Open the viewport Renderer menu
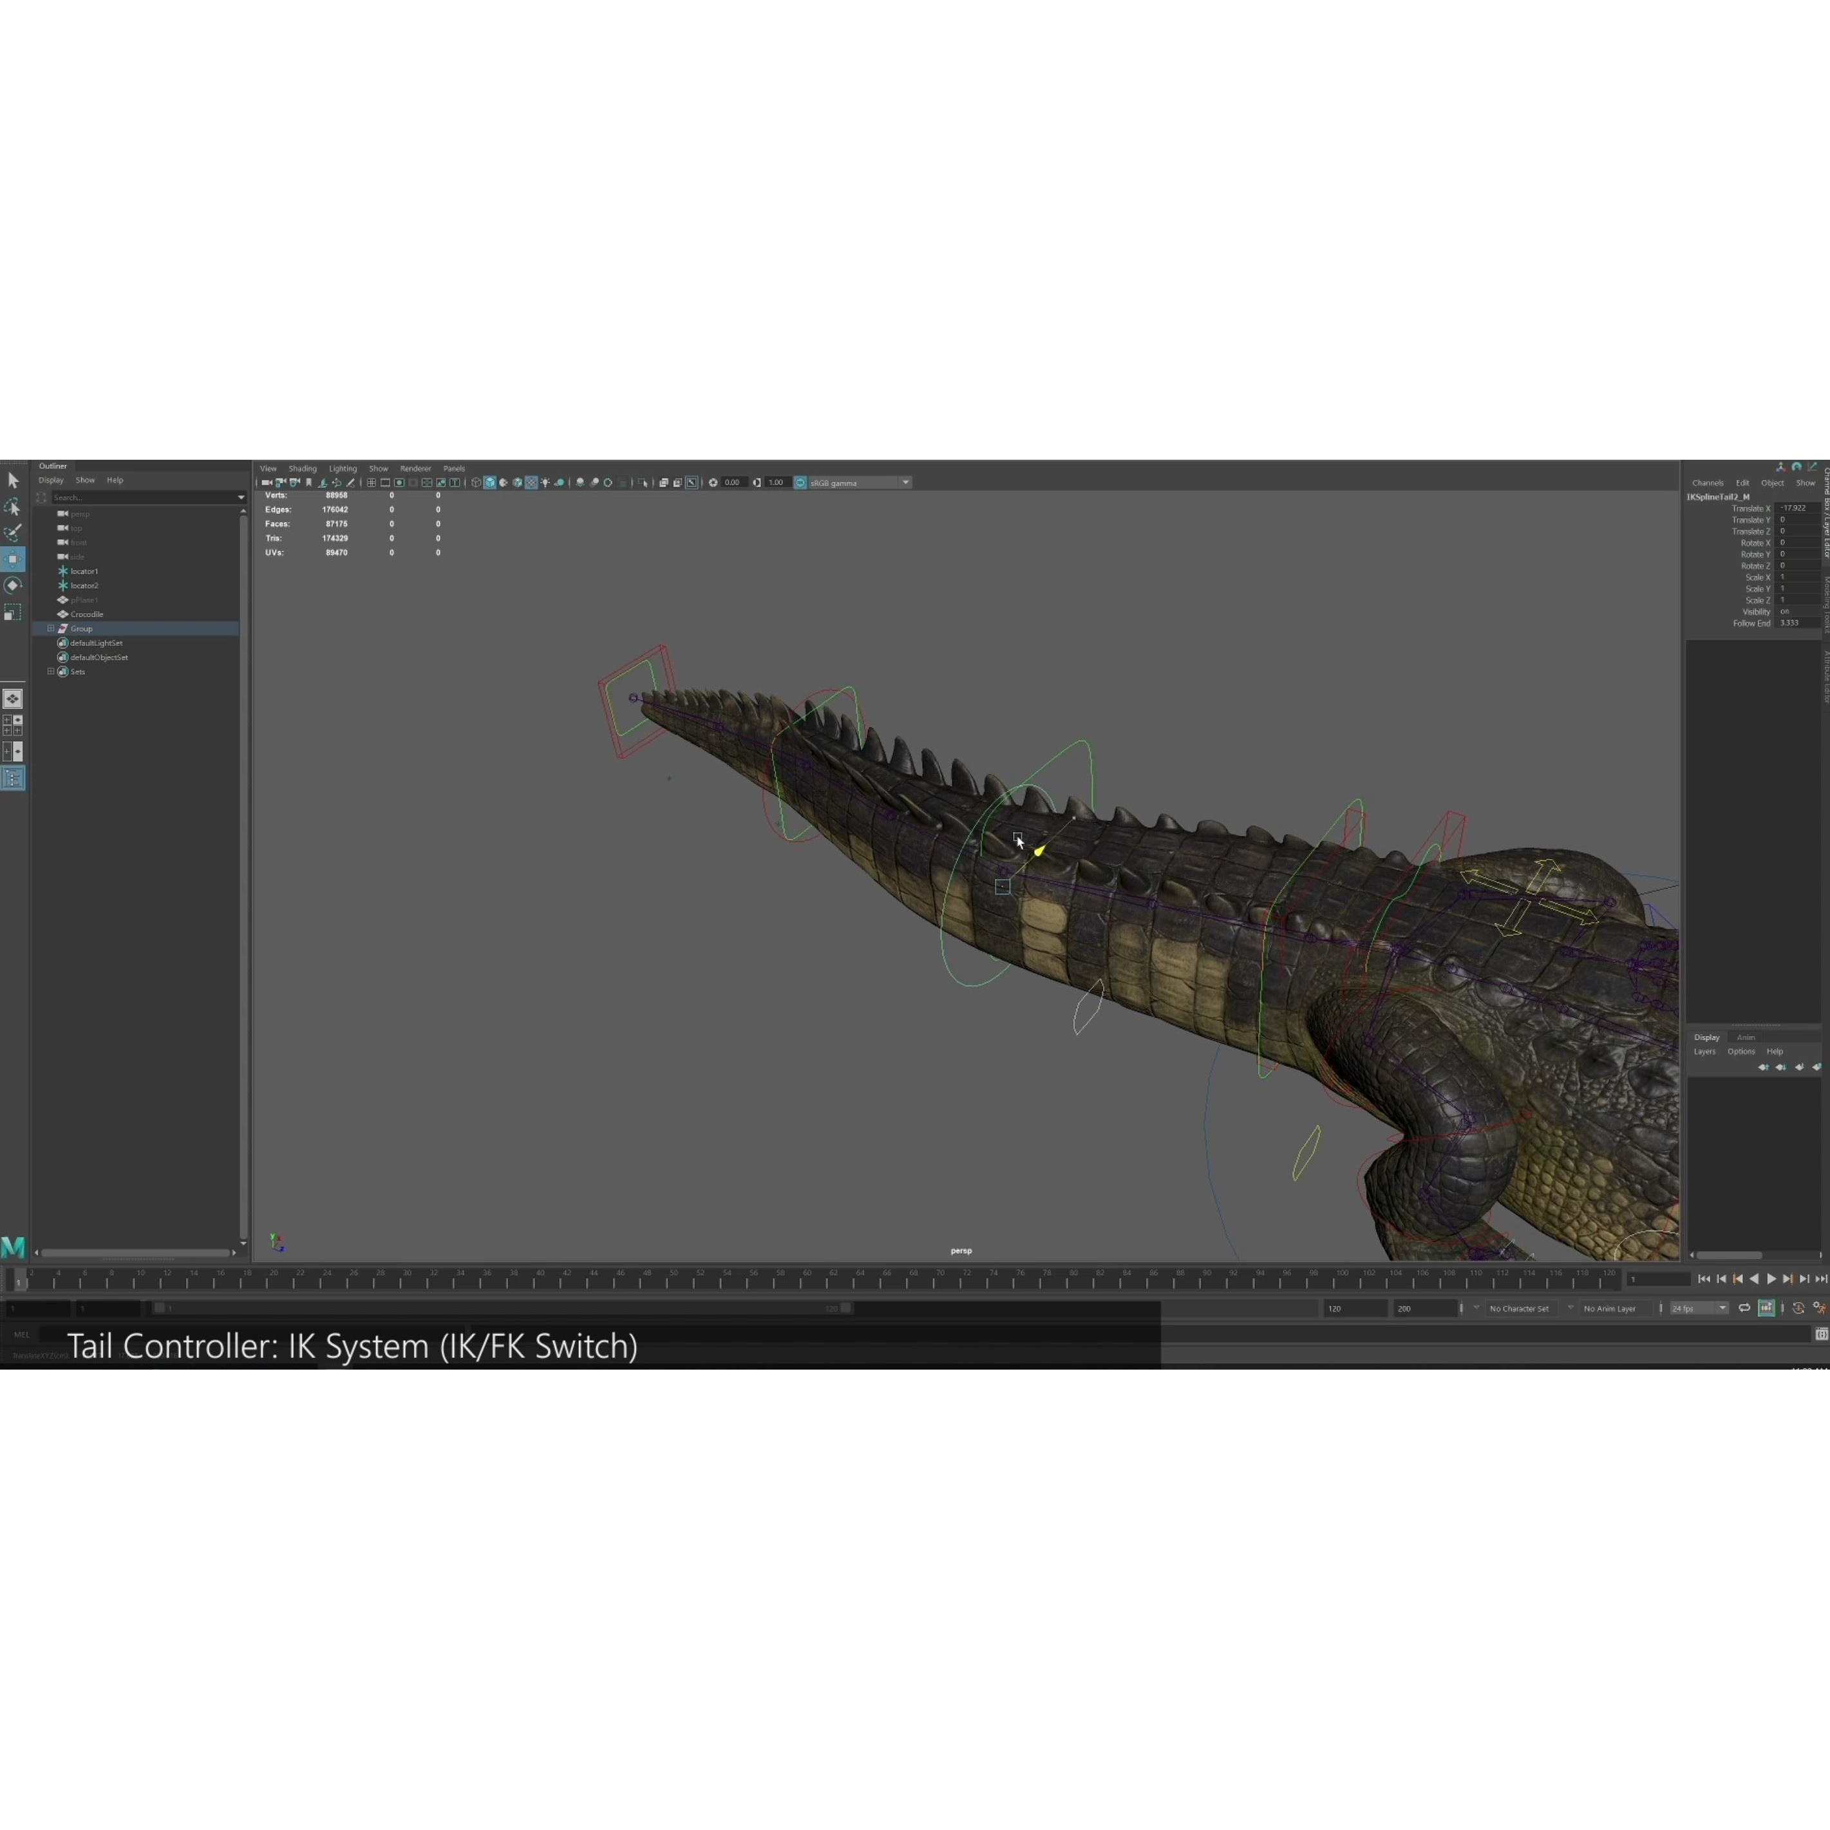The image size is (1830, 1830). tap(415, 468)
